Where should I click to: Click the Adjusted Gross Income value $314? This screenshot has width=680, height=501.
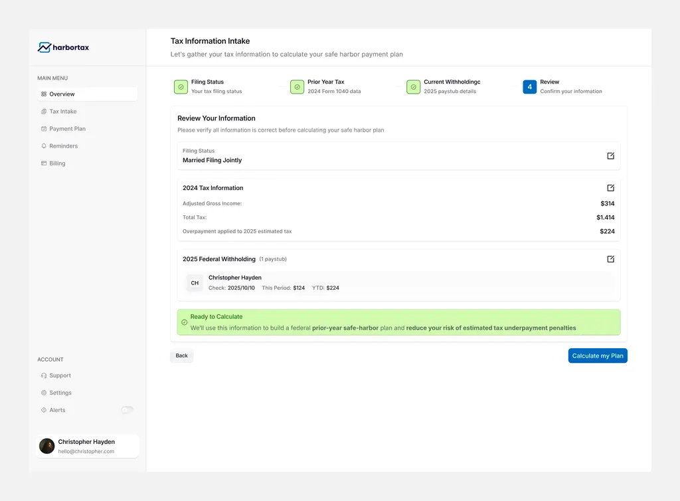coord(607,203)
